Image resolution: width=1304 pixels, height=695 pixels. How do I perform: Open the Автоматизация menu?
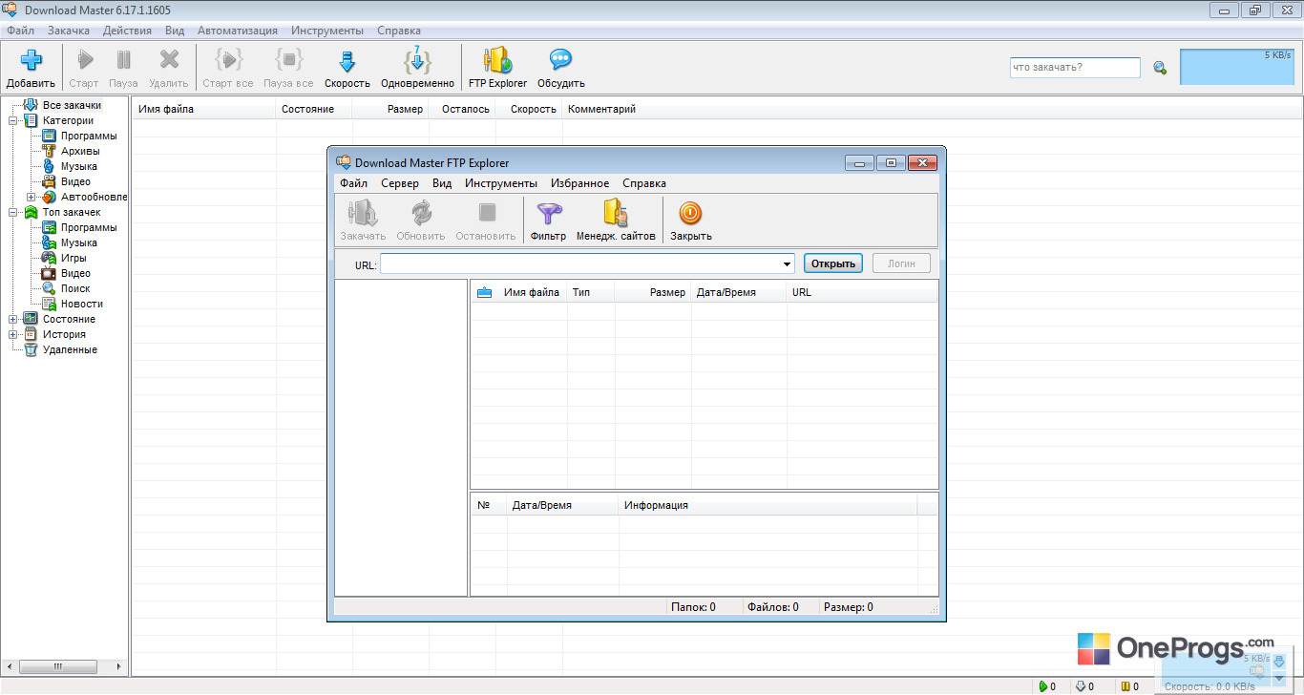(238, 31)
